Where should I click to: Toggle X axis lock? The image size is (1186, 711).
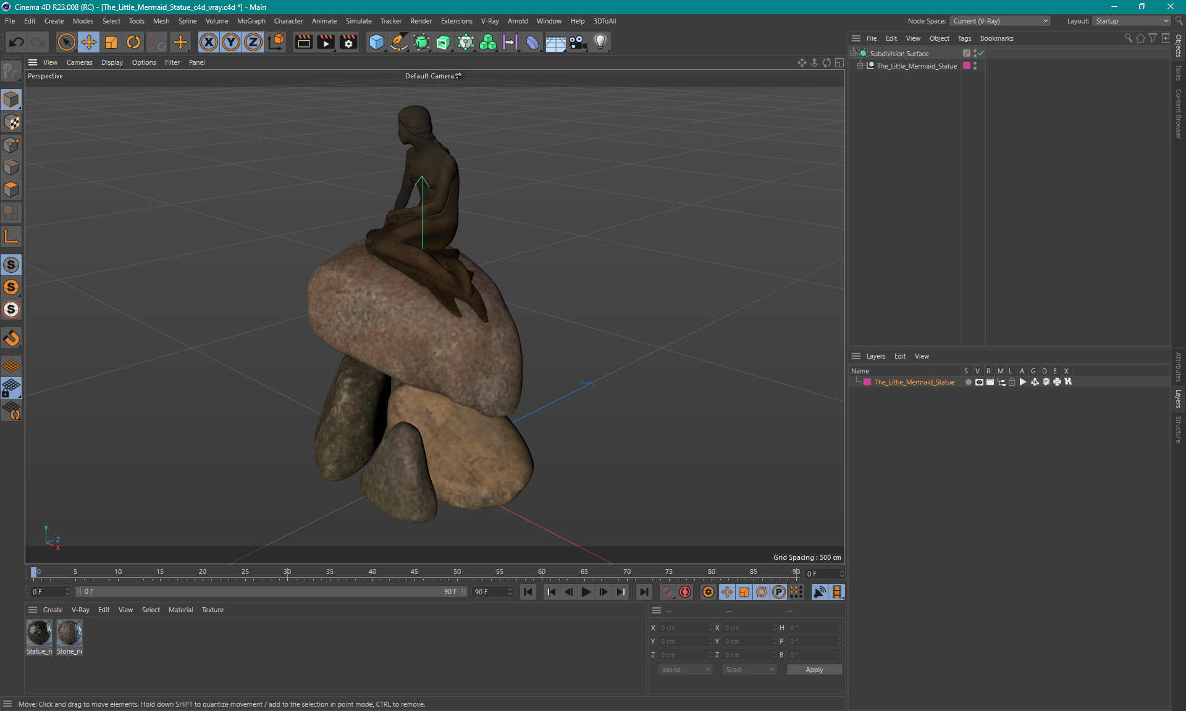(x=209, y=42)
